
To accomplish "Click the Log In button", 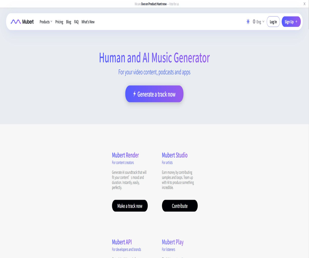I will point(273,22).
